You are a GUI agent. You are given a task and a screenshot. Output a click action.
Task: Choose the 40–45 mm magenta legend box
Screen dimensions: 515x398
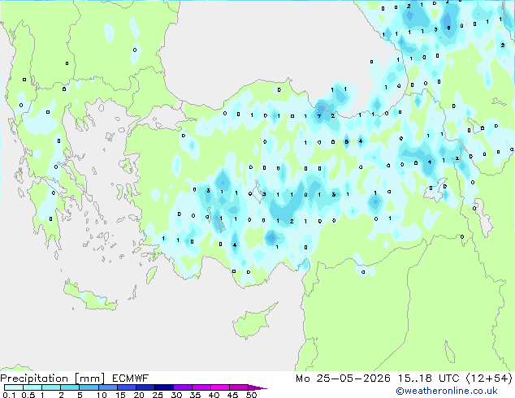[220, 387]
